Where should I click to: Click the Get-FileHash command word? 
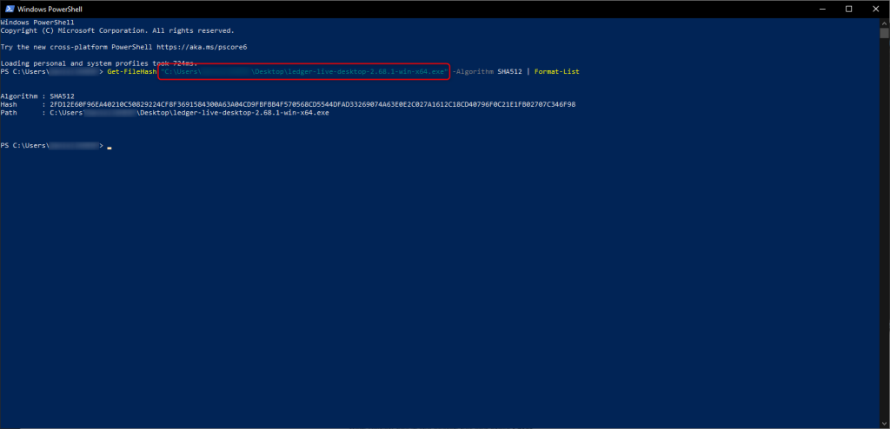[x=132, y=71]
